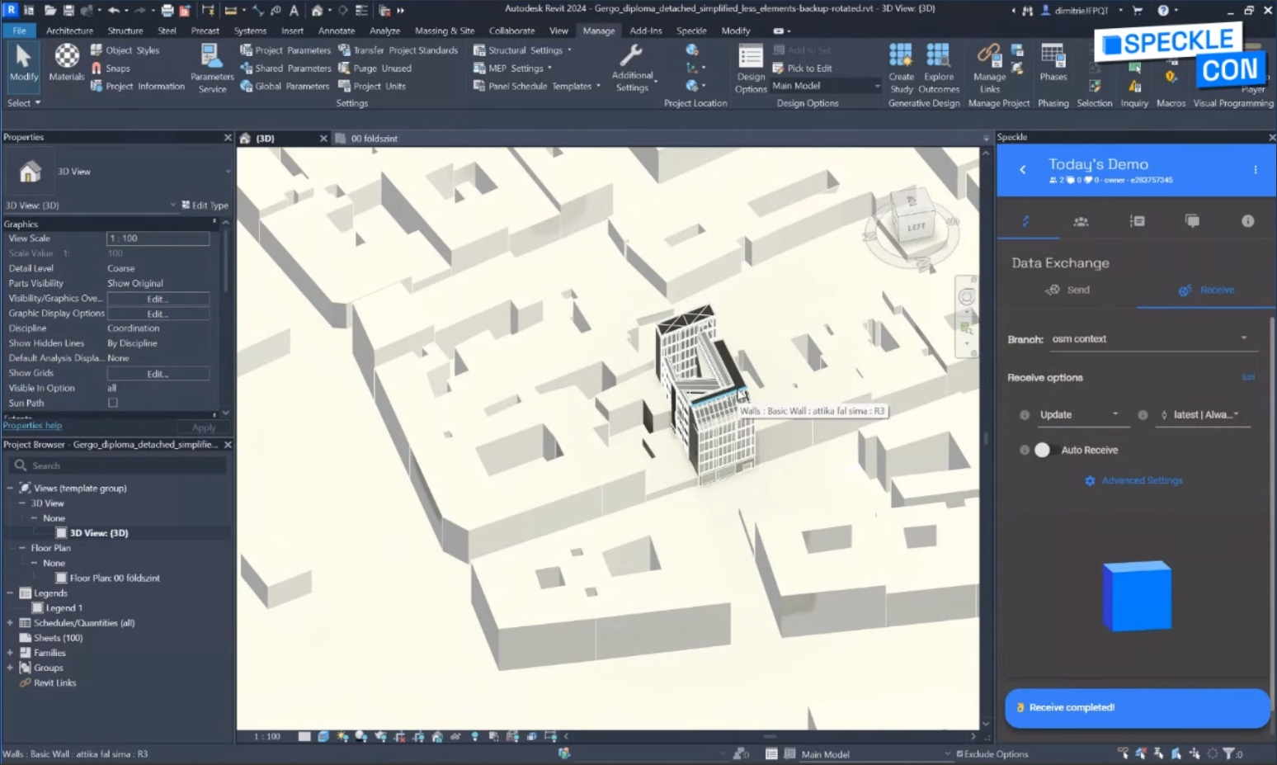
Task: Click Purge Unused
Action: (x=375, y=68)
